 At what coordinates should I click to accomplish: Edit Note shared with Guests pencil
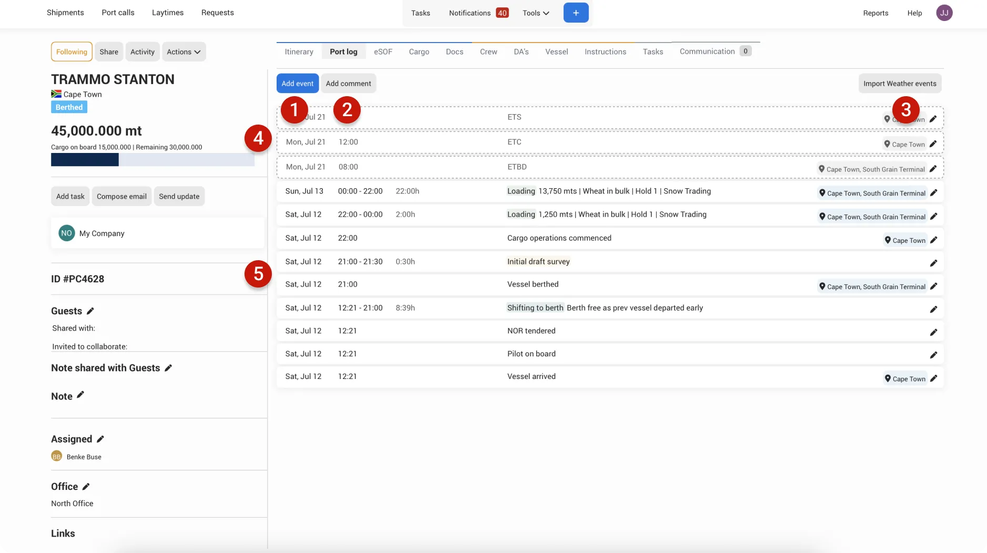[x=168, y=368]
